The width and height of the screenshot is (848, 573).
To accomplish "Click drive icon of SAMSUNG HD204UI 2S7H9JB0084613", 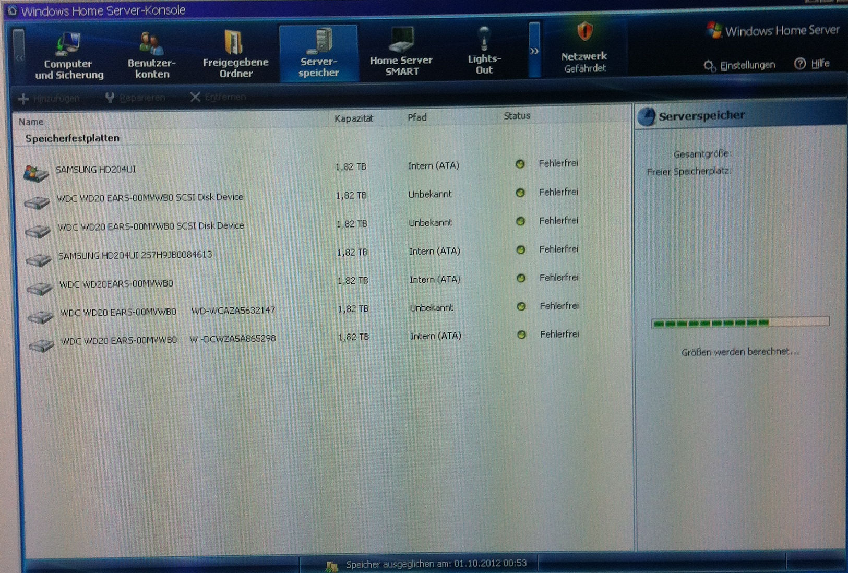I will pos(39,259).
